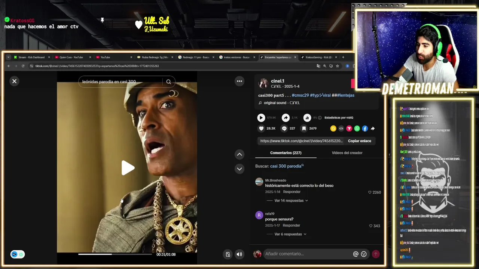This screenshot has width=479, height=269.
Task: Share via the WhatsApp icon
Action: point(357,129)
